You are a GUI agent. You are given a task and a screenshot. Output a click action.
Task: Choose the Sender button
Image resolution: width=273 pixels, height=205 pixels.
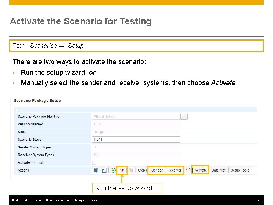click(157, 170)
